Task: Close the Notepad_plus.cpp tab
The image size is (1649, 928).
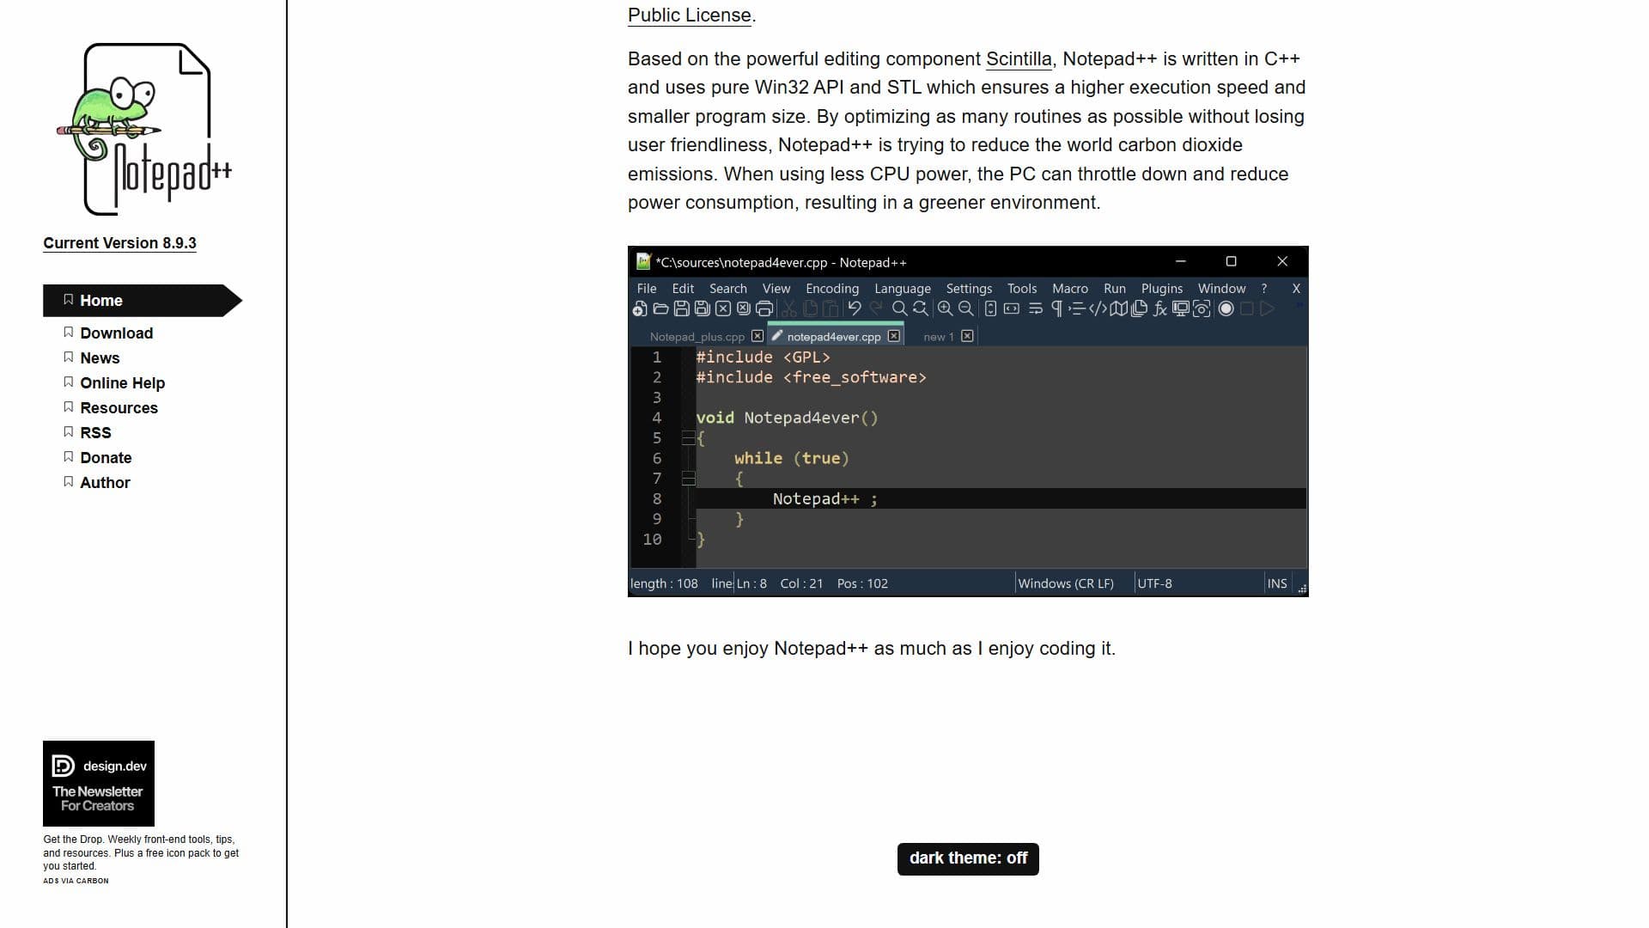Action: [758, 336]
